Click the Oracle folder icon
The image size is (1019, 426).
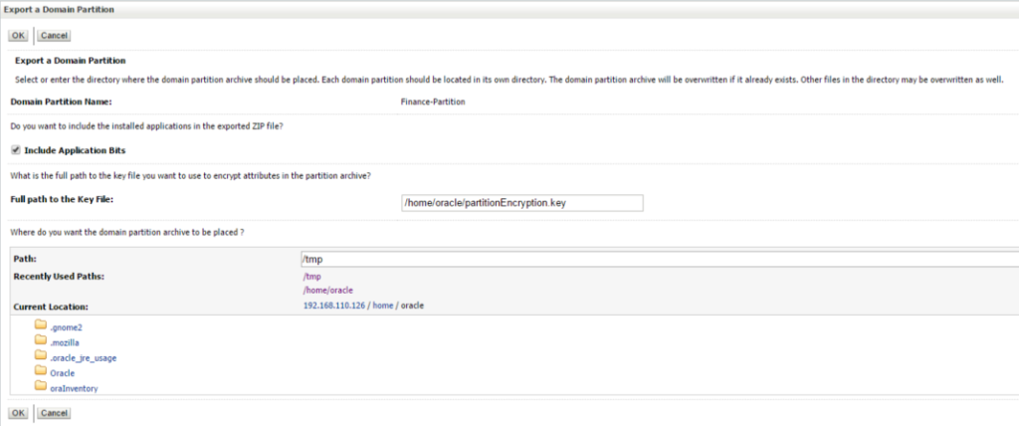41,372
